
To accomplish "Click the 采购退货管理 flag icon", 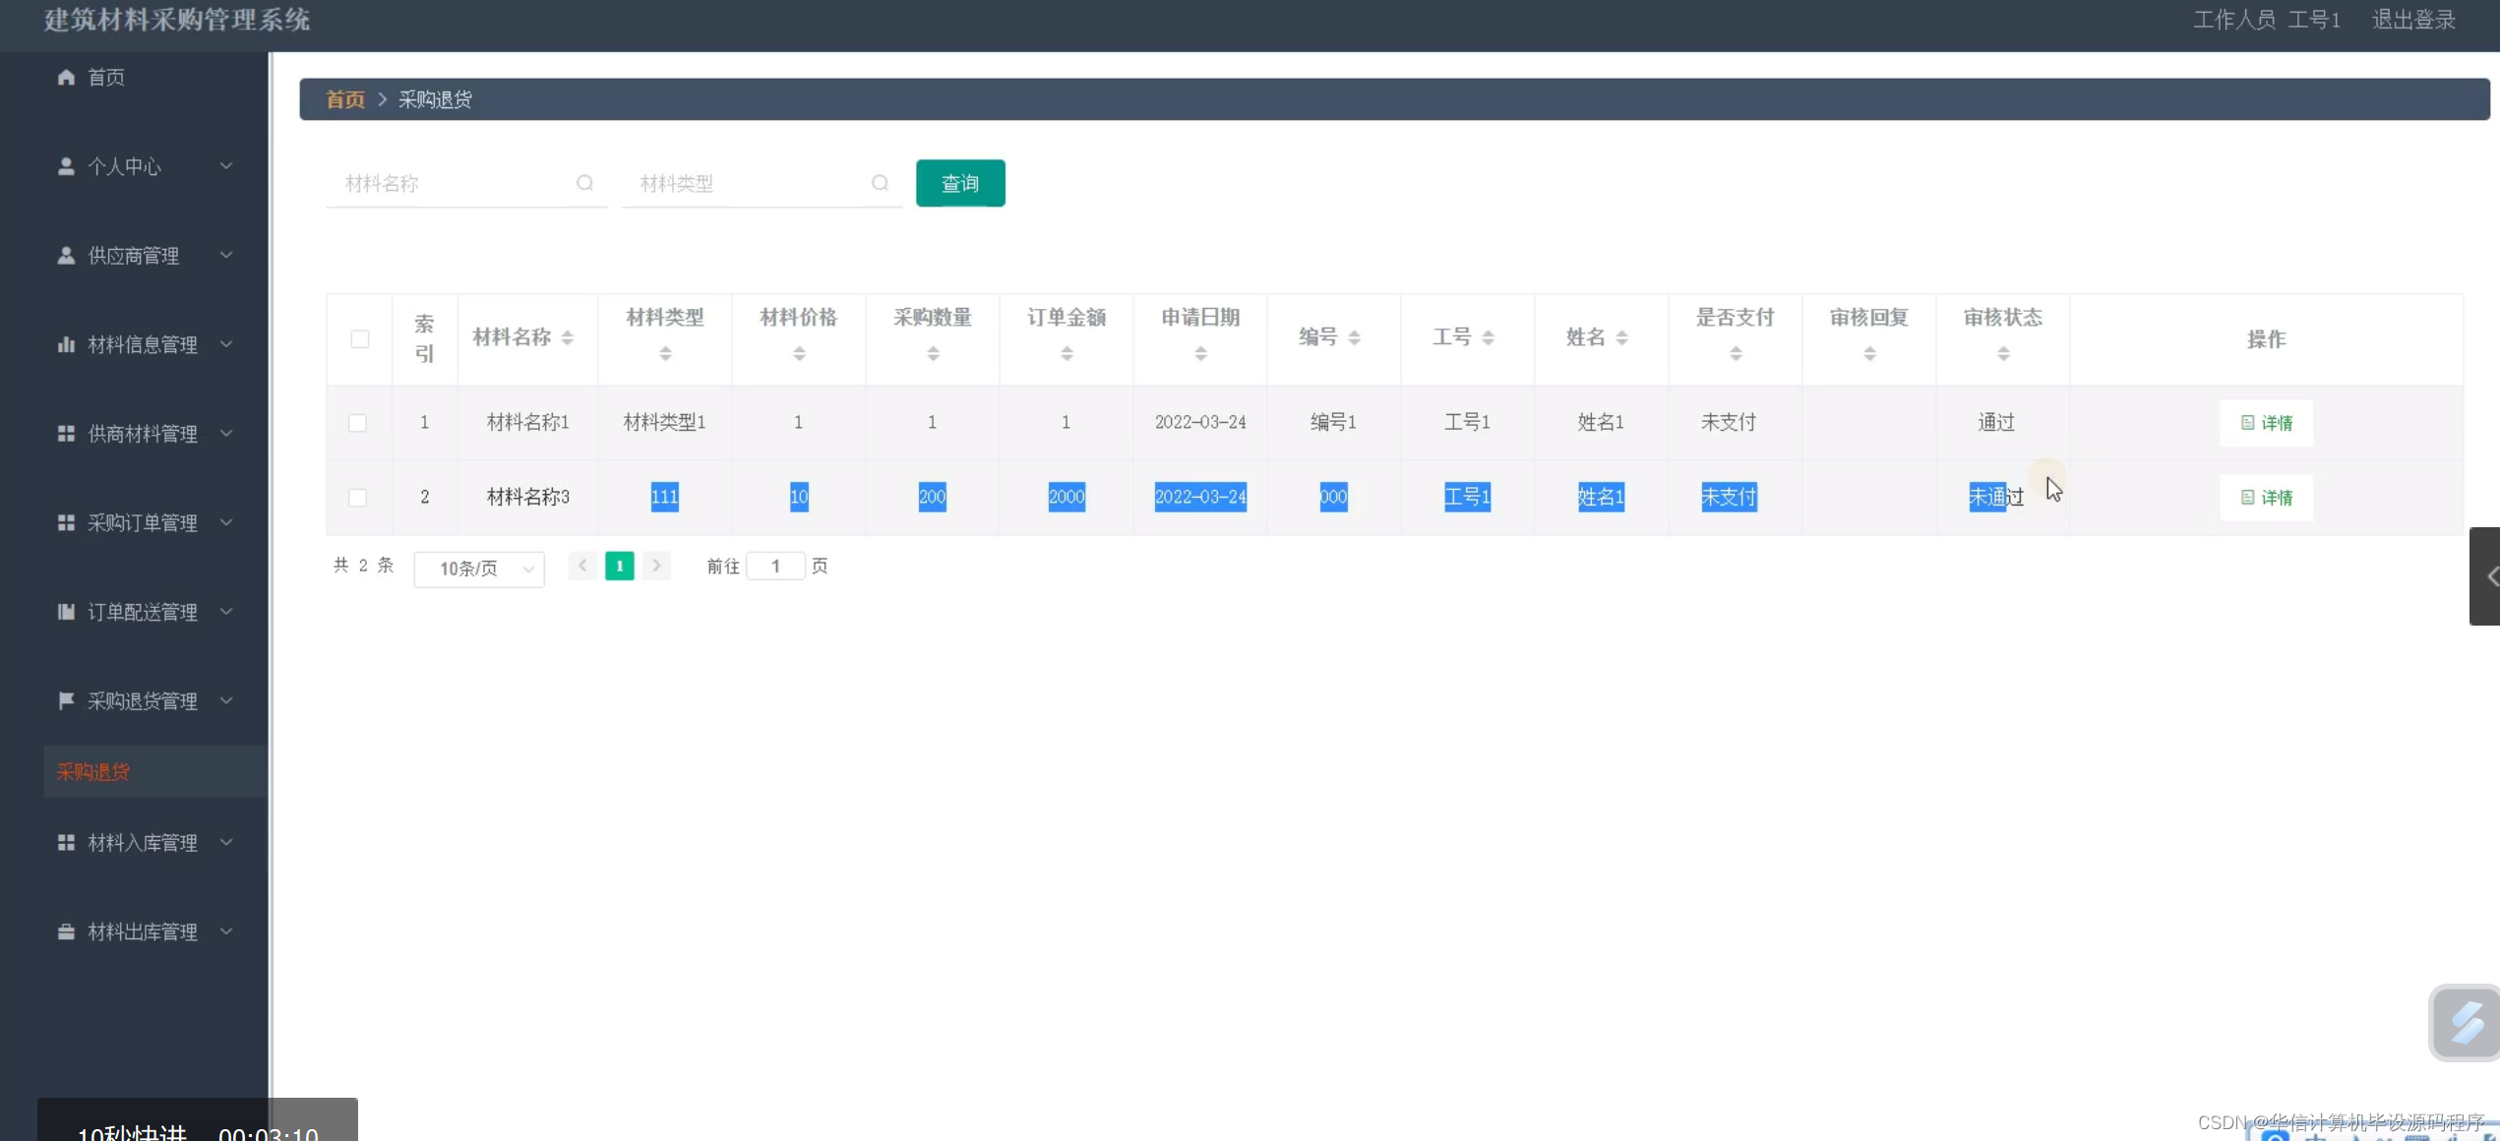I will click(x=66, y=700).
